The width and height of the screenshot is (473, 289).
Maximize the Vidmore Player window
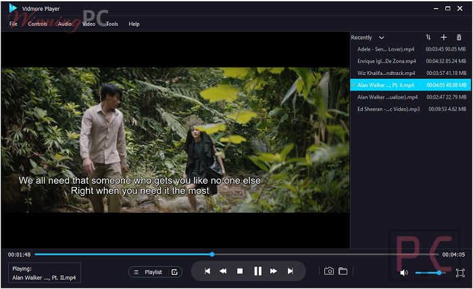[x=448, y=8]
